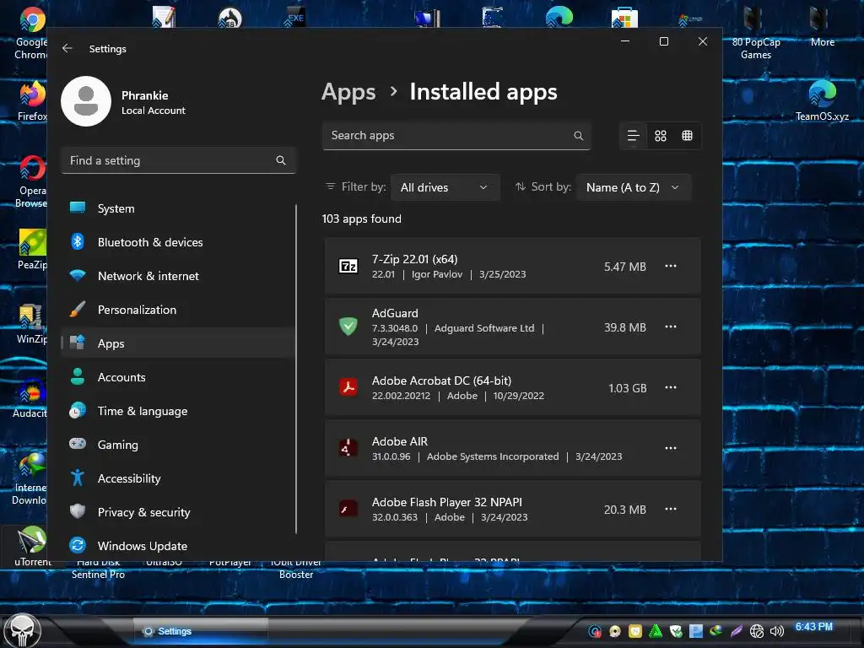Open Accounts settings

pos(177,377)
